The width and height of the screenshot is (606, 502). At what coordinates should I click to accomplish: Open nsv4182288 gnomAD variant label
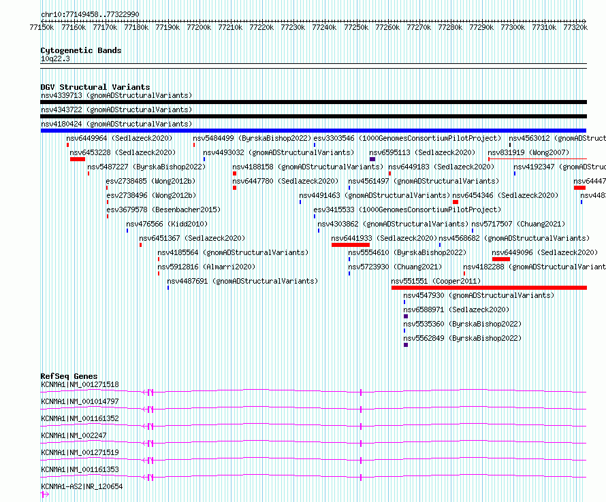[535, 267]
